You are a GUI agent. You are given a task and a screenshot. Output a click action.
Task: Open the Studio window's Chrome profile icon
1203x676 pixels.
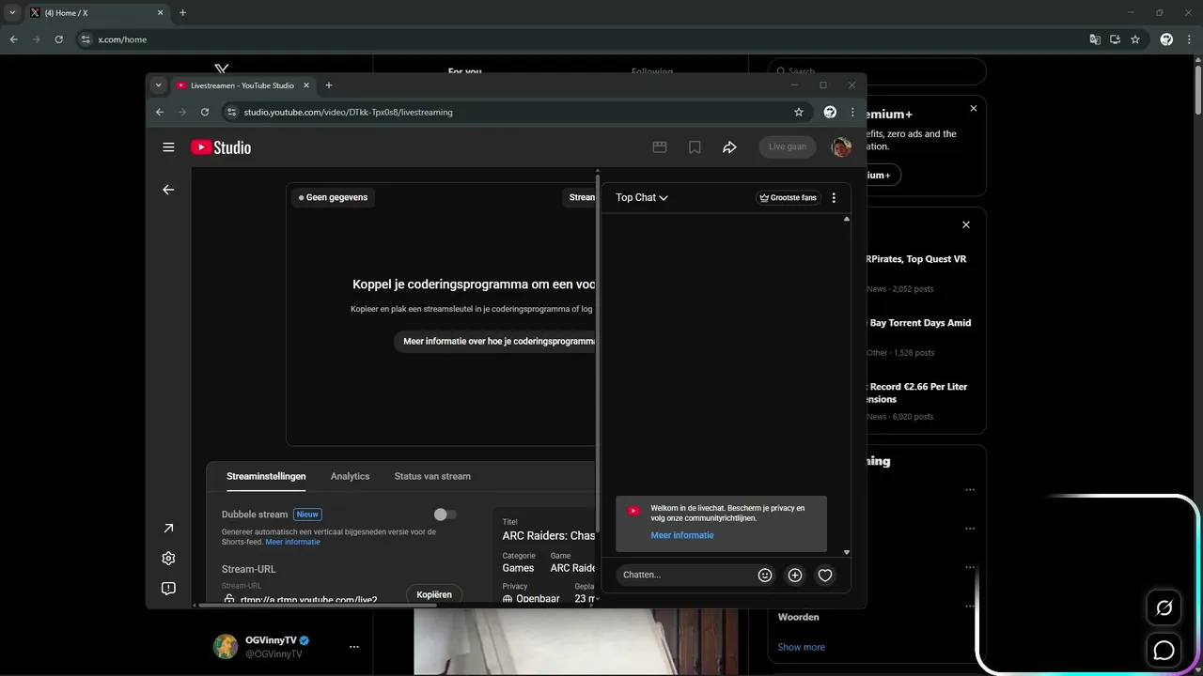[x=830, y=112]
